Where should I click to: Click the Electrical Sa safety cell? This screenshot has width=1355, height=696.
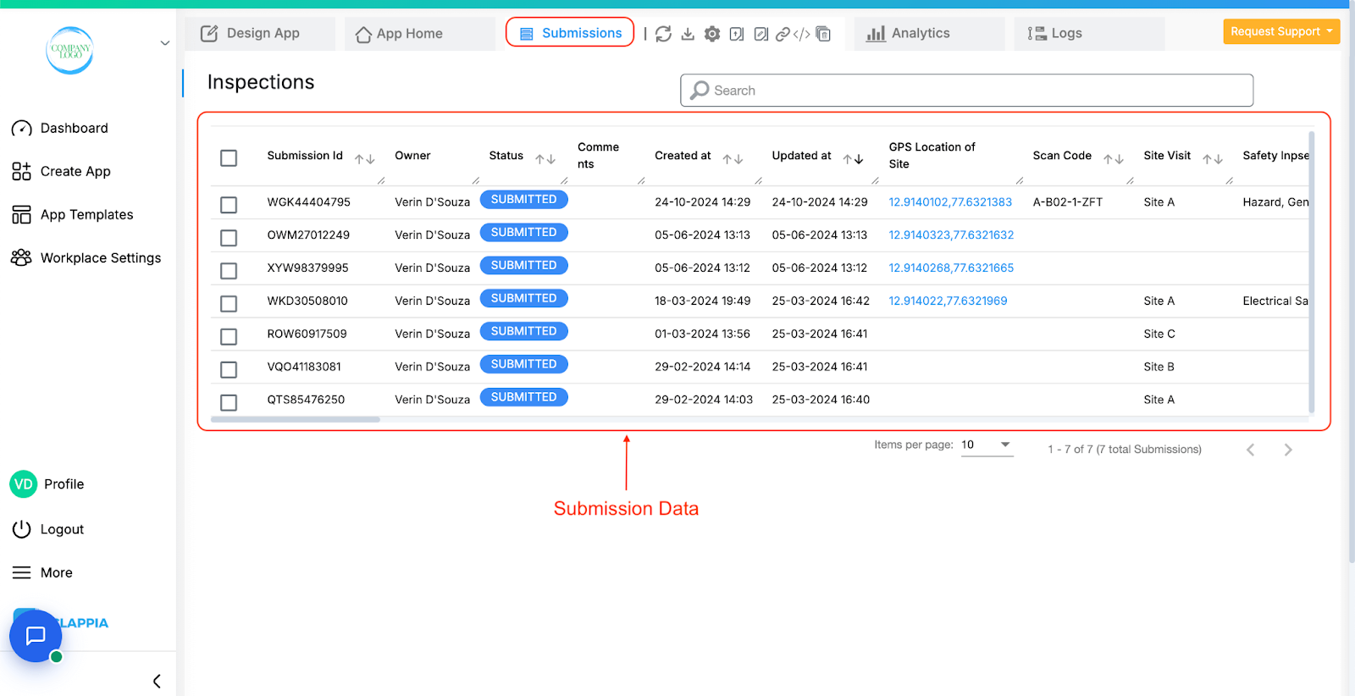click(x=1275, y=301)
